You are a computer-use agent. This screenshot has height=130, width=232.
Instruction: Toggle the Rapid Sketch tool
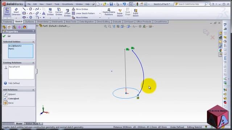click(136, 13)
